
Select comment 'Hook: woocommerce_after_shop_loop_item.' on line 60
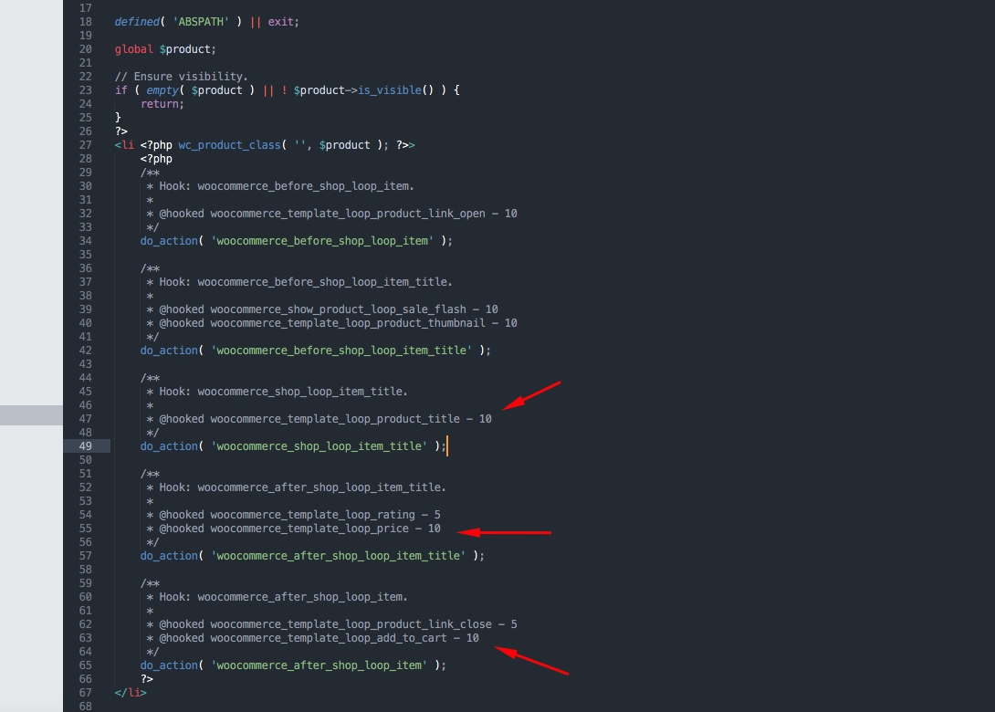pos(284,597)
